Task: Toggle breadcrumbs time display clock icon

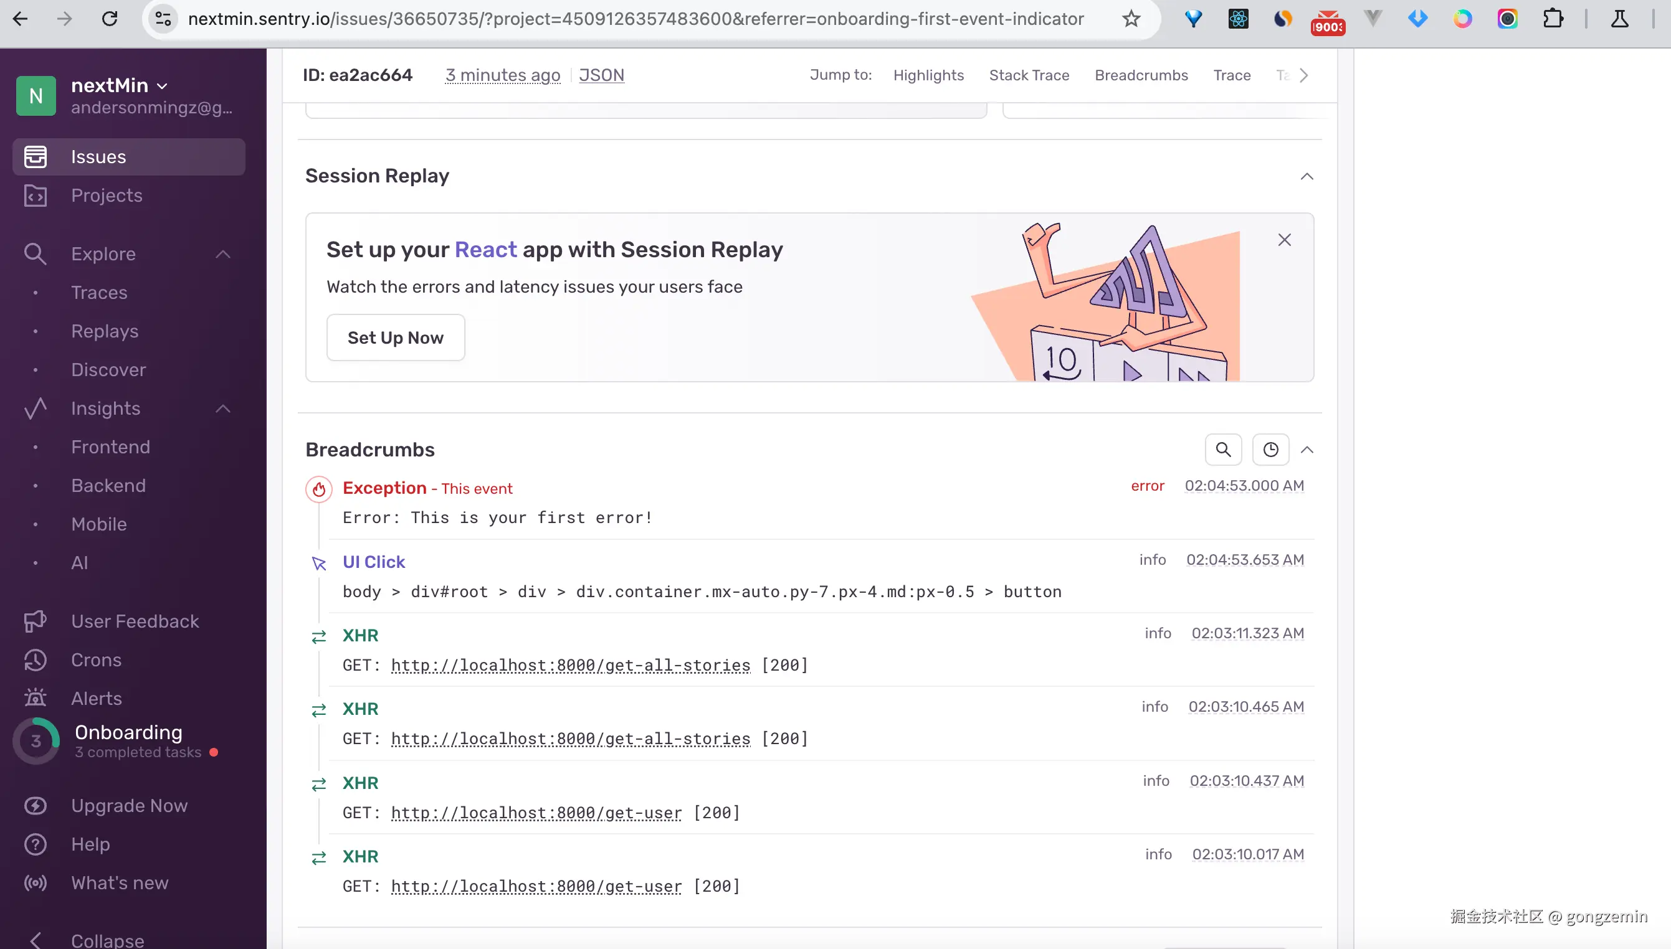Action: 1270,450
